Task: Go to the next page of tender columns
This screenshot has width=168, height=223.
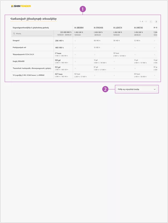Action: pyautogui.click(x=156, y=22)
